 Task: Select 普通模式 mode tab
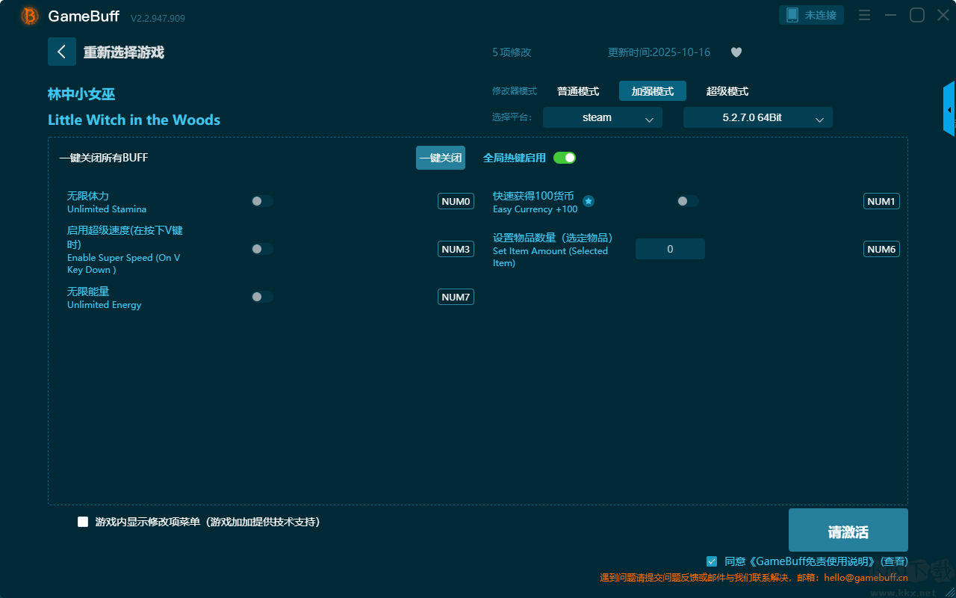(x=578, y=91)
